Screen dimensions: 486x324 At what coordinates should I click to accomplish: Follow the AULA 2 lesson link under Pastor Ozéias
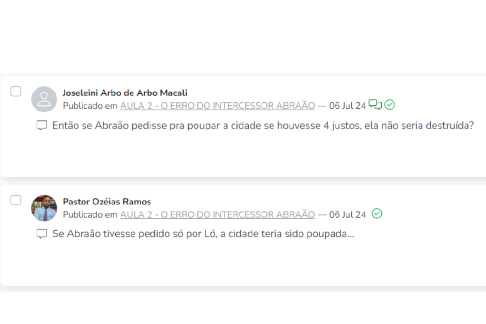[x=217, y=214]
